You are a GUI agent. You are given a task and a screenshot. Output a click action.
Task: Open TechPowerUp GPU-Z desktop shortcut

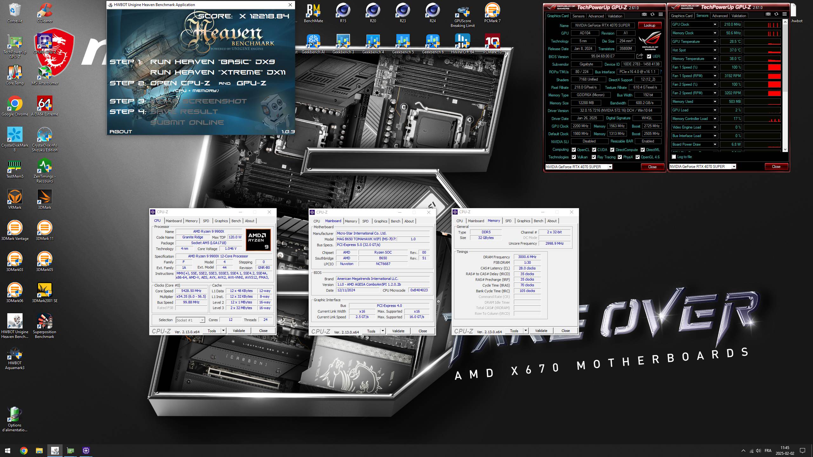[x=15, y=46]
